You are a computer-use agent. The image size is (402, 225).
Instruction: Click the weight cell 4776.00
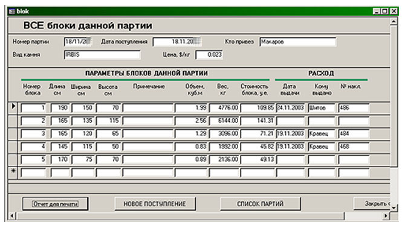pyautogui.click(x=224, y=108)
